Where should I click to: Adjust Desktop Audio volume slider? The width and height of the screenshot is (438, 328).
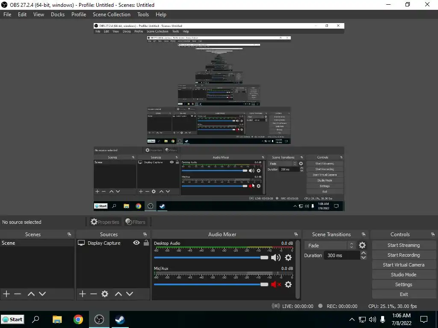click(211, 258)
